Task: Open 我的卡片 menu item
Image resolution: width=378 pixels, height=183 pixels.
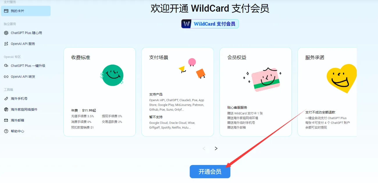Action: (26, 11)
